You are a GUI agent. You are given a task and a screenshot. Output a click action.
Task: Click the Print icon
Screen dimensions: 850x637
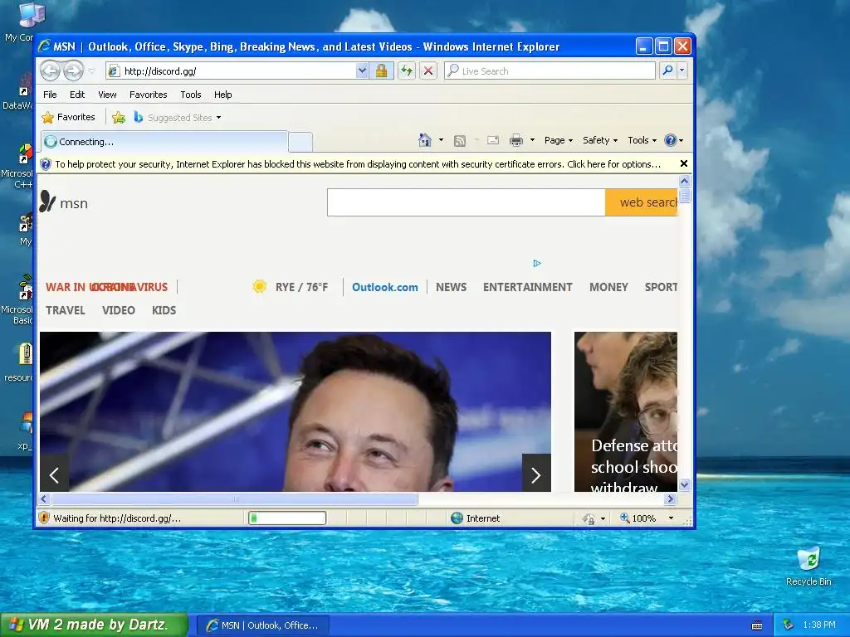[516, 140]
